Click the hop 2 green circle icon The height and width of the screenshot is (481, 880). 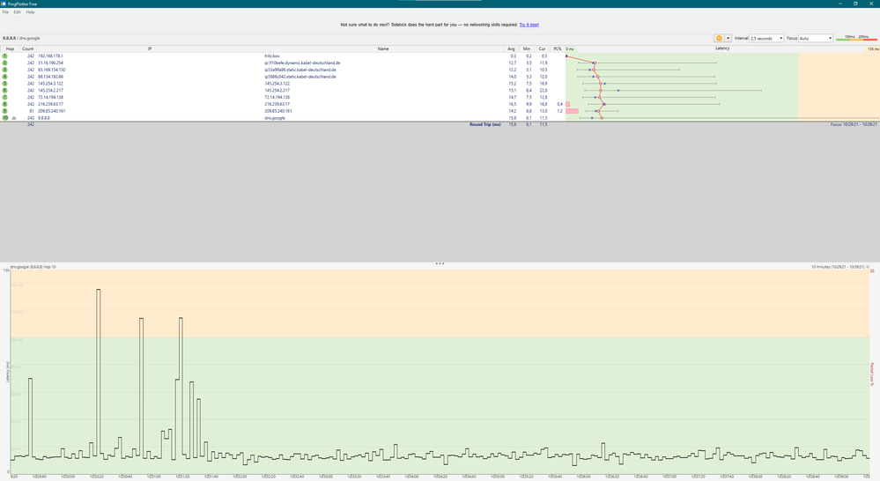click(5, 63)
